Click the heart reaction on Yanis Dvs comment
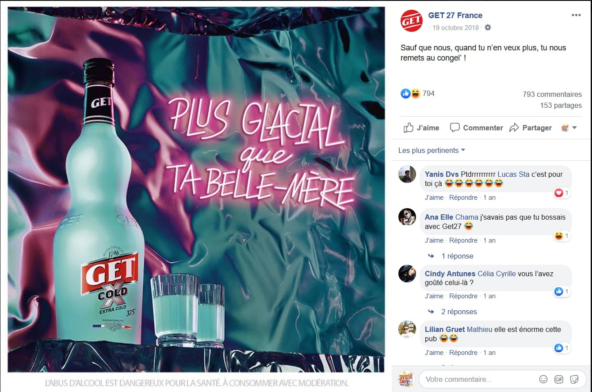The width and height of the screenshot is (592, 392). [559, 193]
